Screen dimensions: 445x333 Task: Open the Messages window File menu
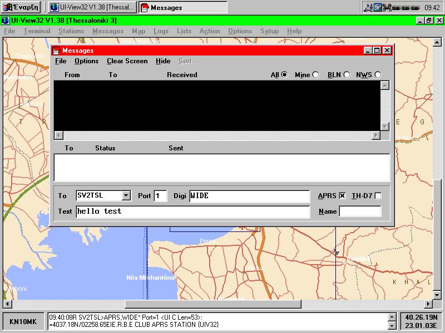tap(61, 61)
